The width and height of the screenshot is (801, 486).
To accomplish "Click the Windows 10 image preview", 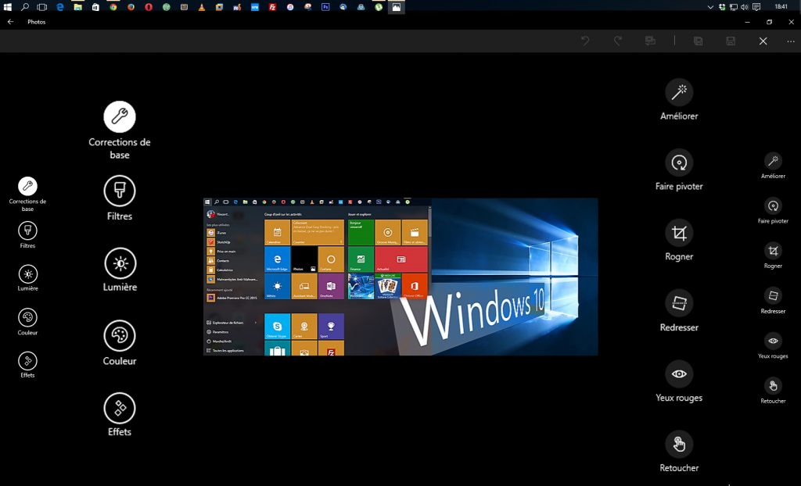I will point(400,277).
